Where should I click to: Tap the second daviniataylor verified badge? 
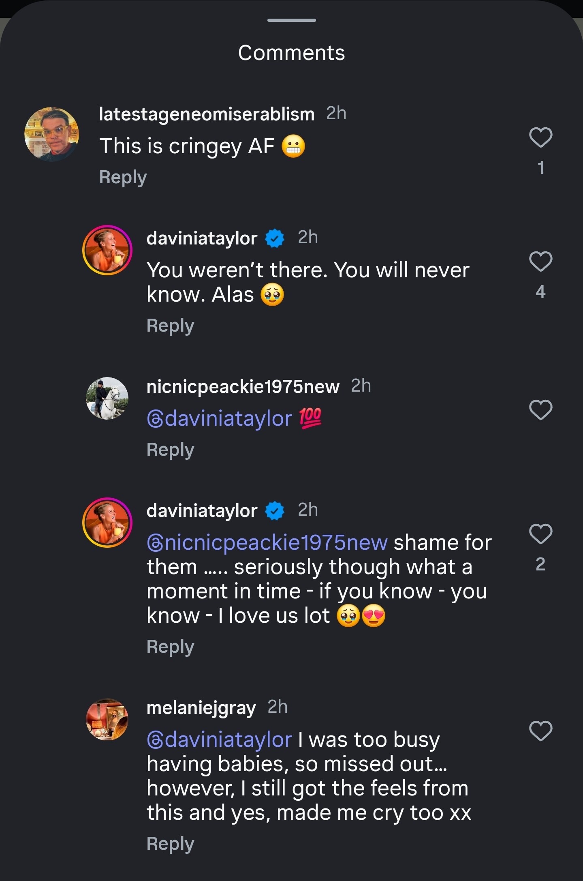275,511
